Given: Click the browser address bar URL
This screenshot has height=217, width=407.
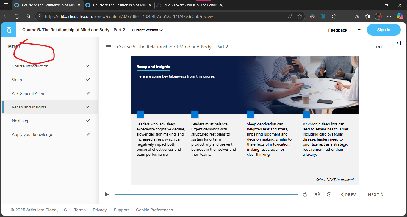Looking at the screenshot, I should [x=129, y=16].
